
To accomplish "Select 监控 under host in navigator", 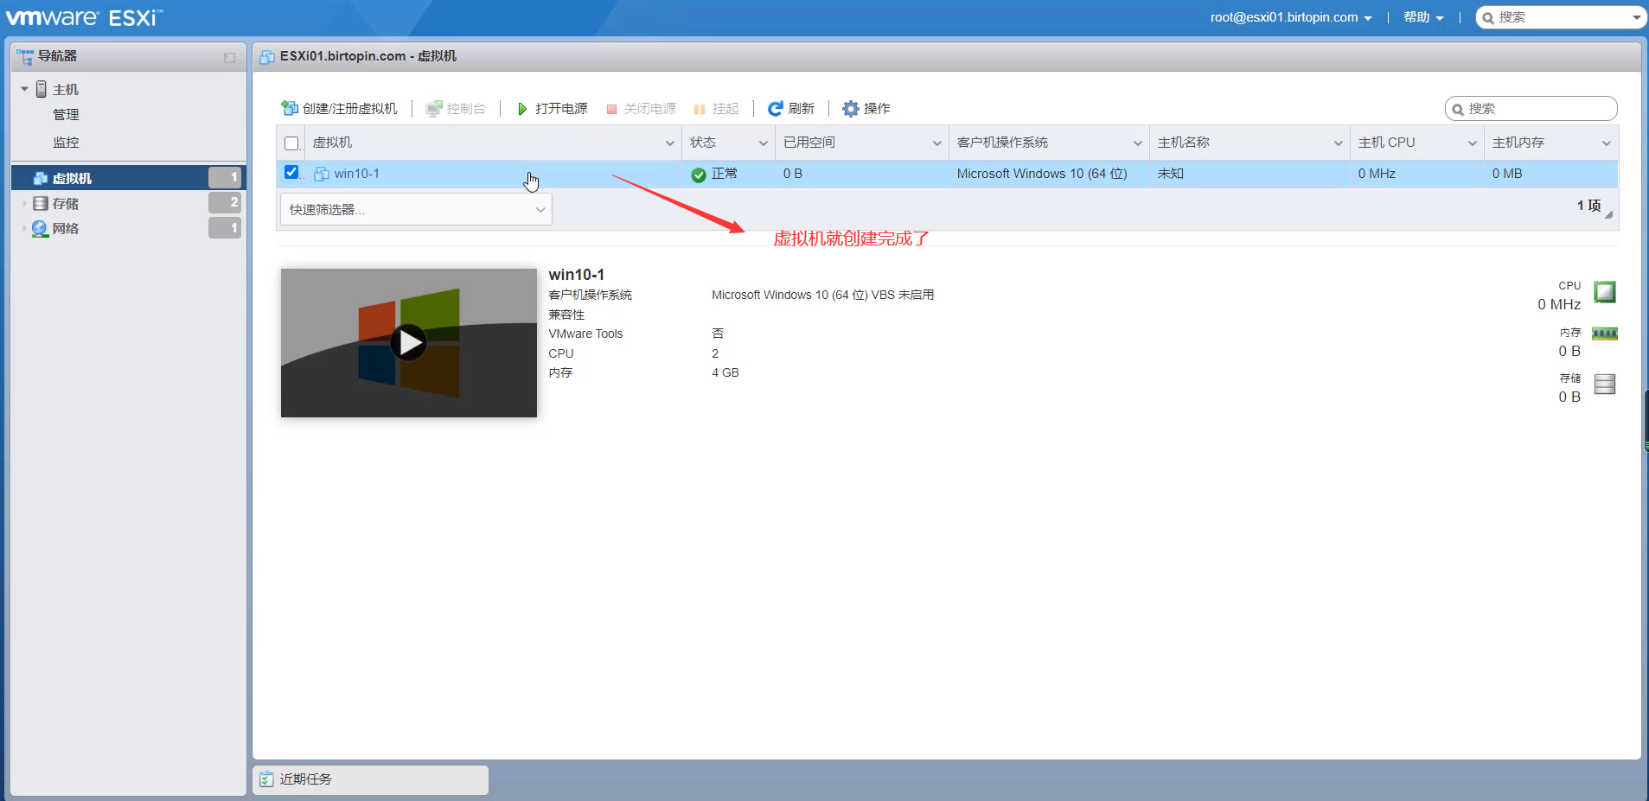I will (x=66, y=143).
